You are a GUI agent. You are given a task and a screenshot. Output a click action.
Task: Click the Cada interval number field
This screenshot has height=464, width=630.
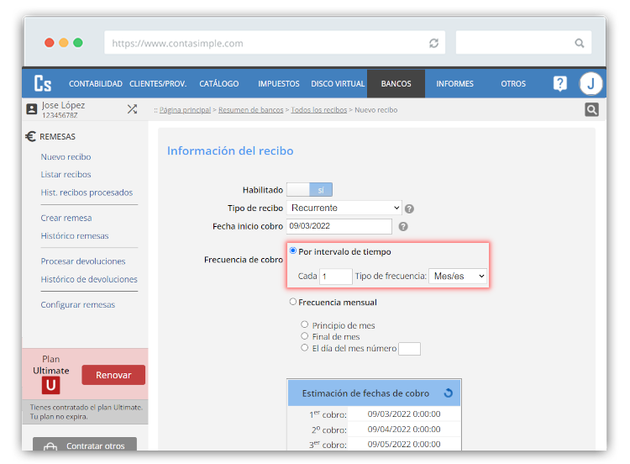pyautogui.click(x=335, y=277)
